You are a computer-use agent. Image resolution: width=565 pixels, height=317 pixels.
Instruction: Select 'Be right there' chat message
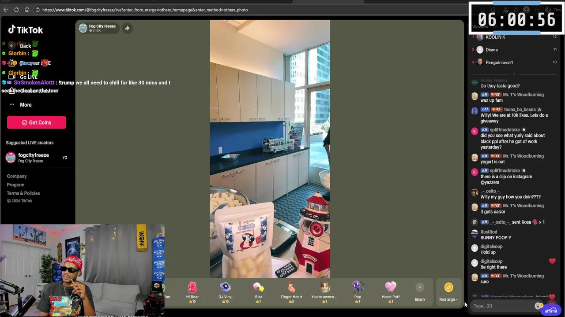493,267
